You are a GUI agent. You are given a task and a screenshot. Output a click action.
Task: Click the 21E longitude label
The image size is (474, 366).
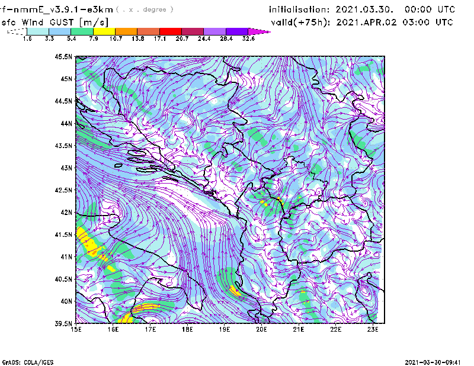pyautogui.click(x=299, y=329)
